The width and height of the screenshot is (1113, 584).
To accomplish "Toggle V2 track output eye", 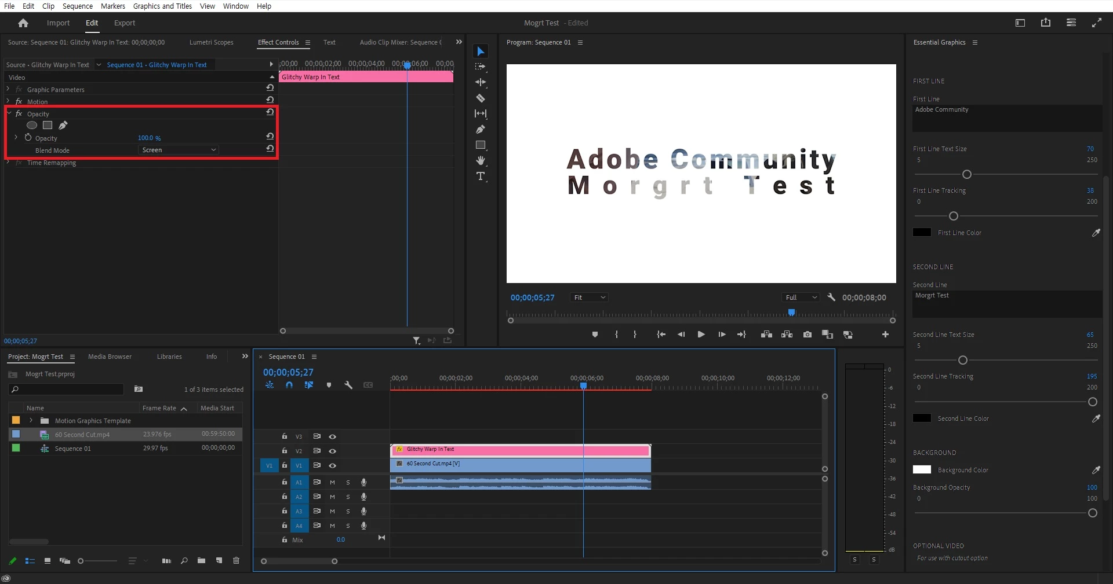I will [332, 451].
